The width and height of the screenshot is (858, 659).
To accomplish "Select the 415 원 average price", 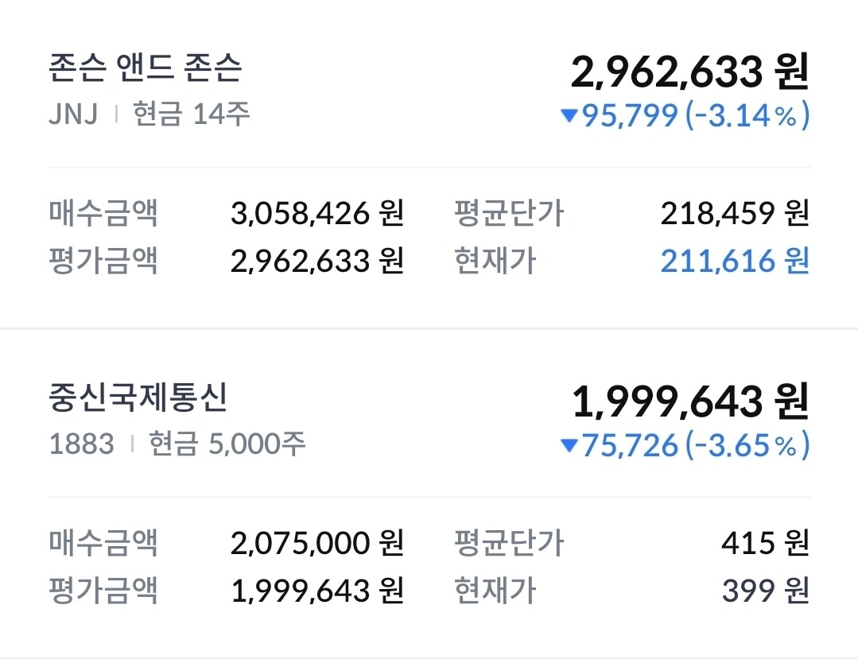I will point(765,544).
